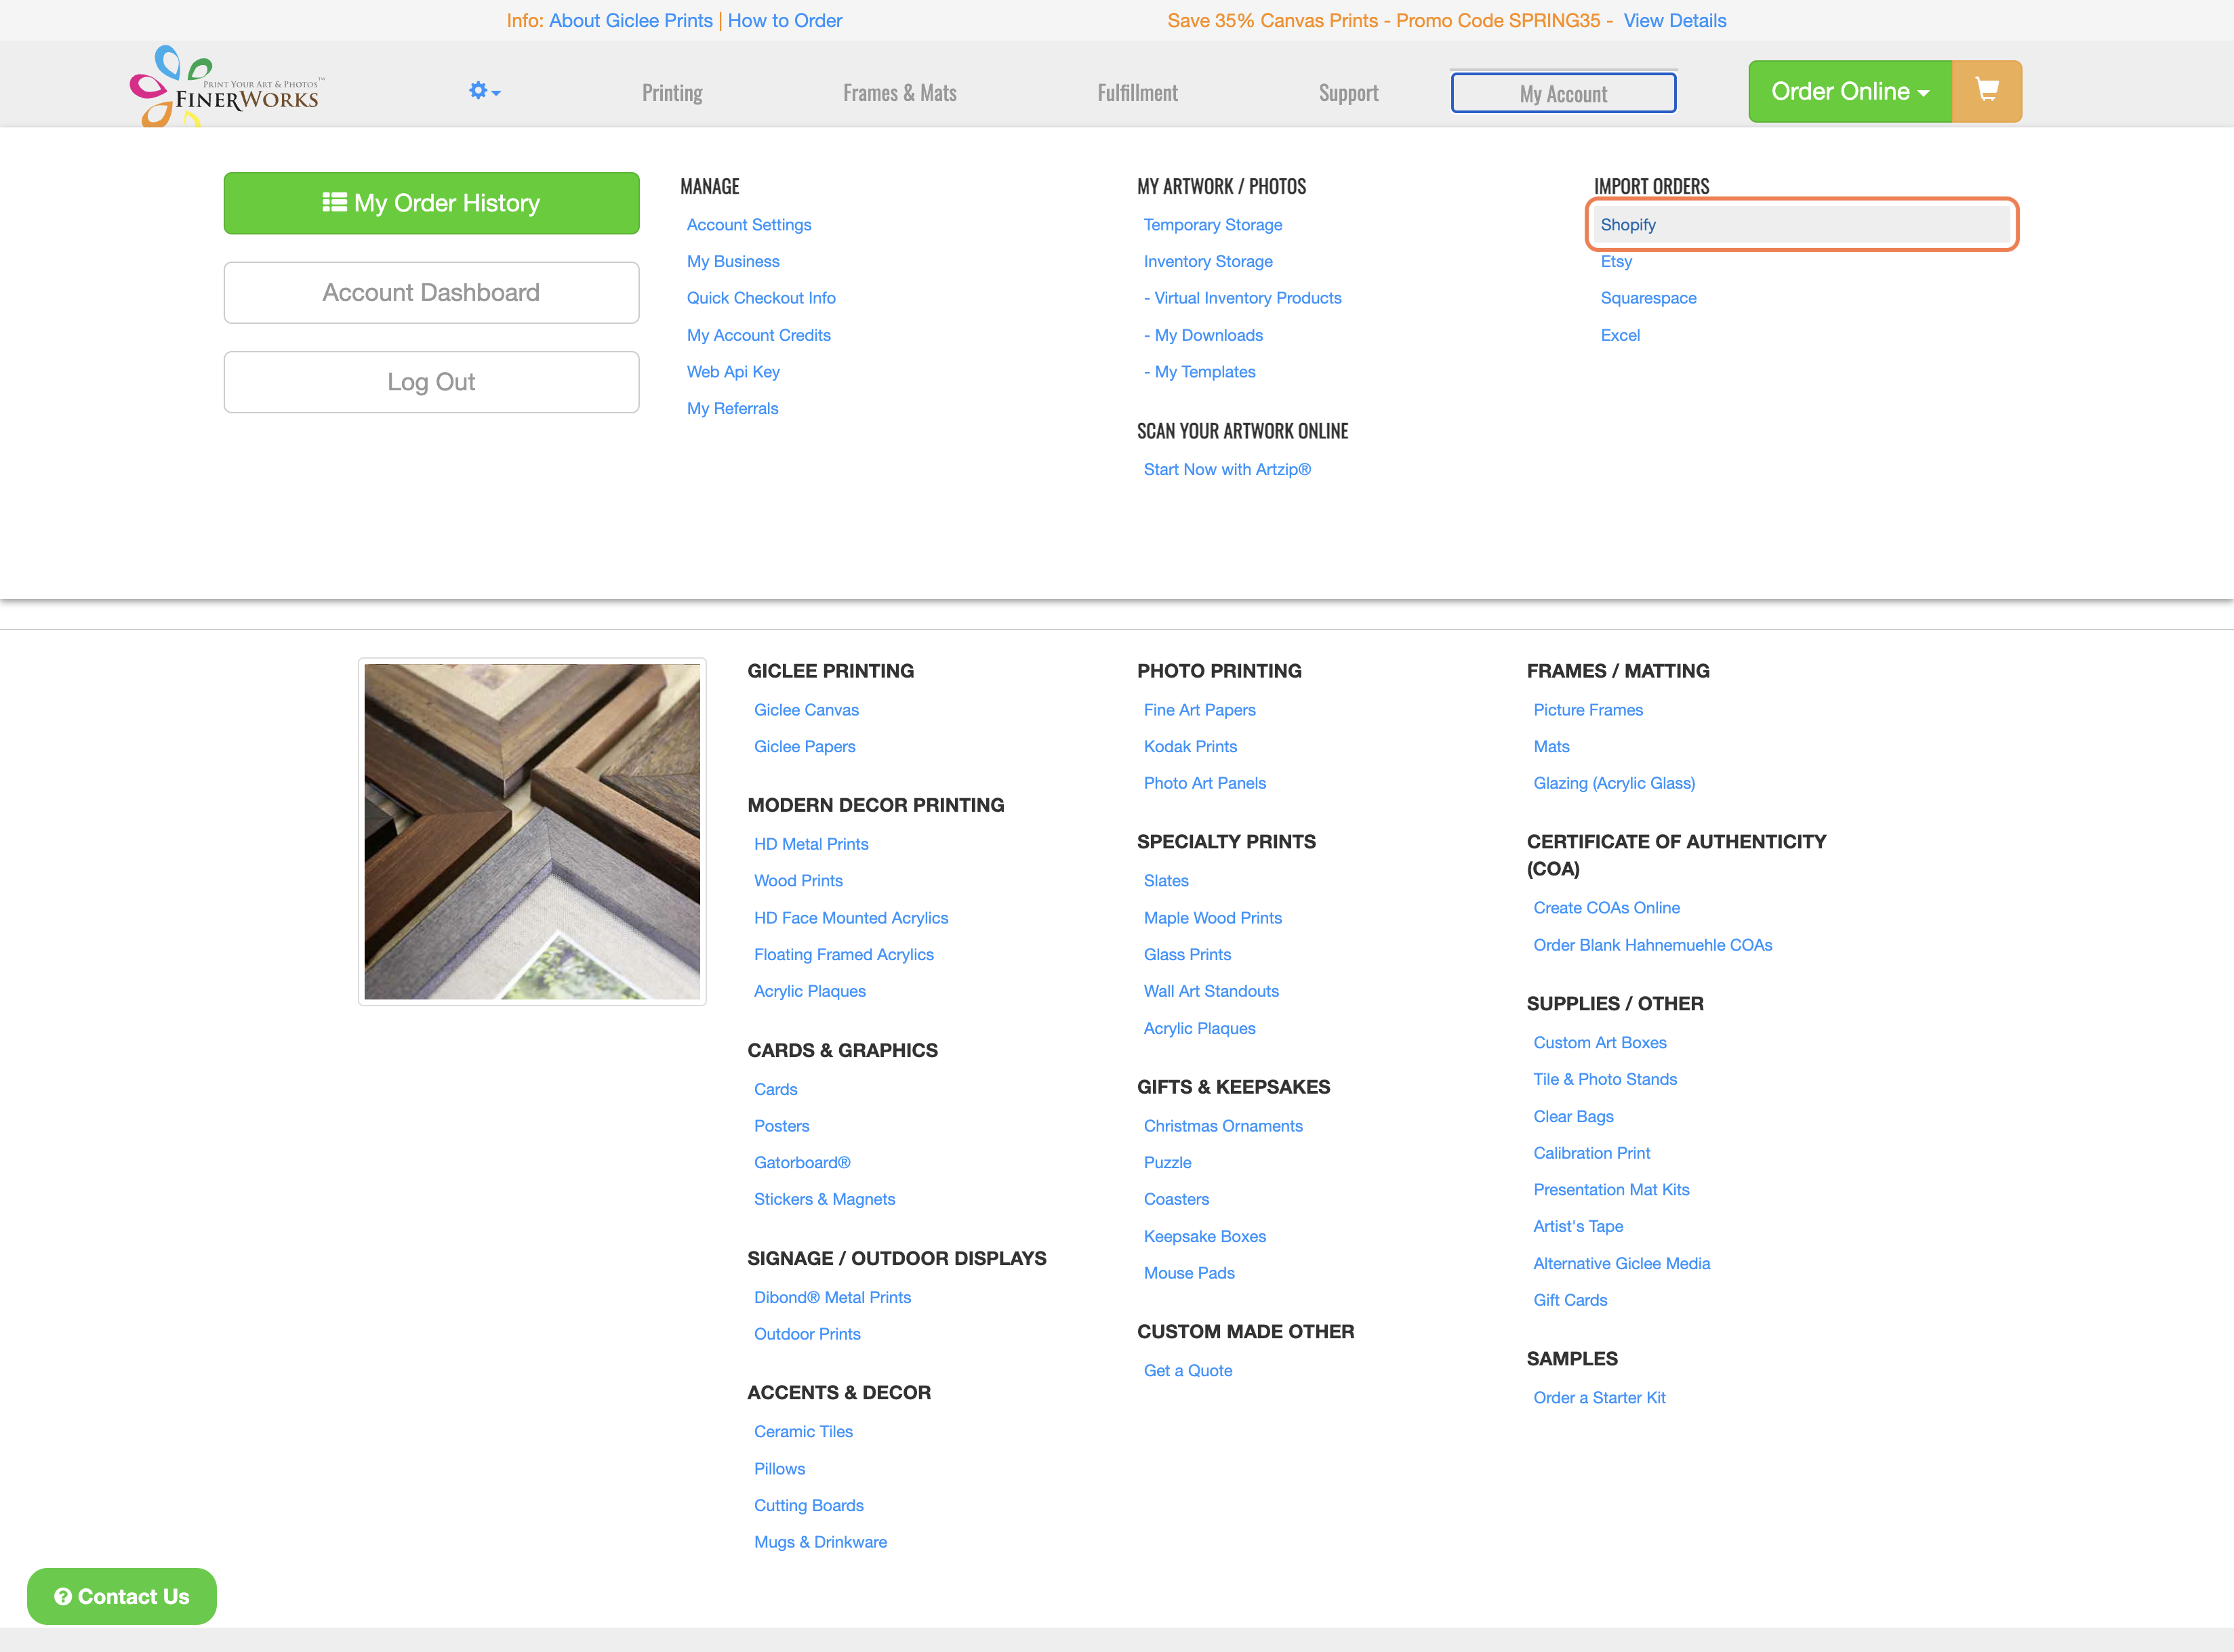Open the Gift Cards link
Image resolution: width=2234 pixels, height=1652 pixels.
pyautogui.click(x=1570, y=1300)
